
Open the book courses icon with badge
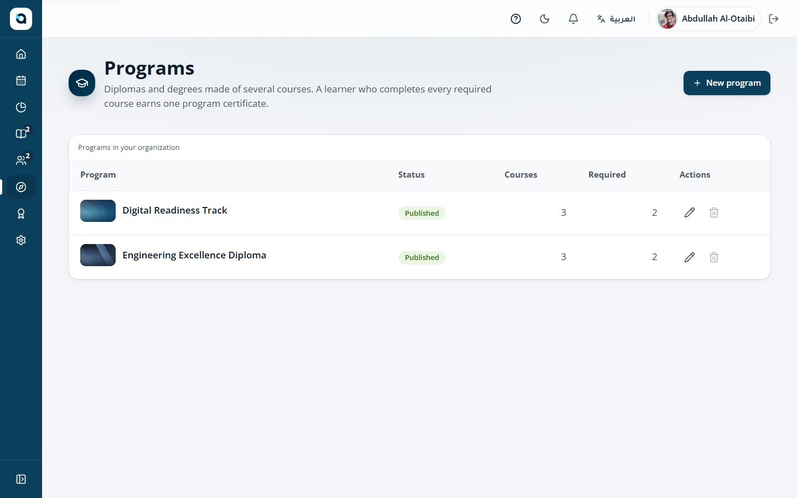coord(21,134)
